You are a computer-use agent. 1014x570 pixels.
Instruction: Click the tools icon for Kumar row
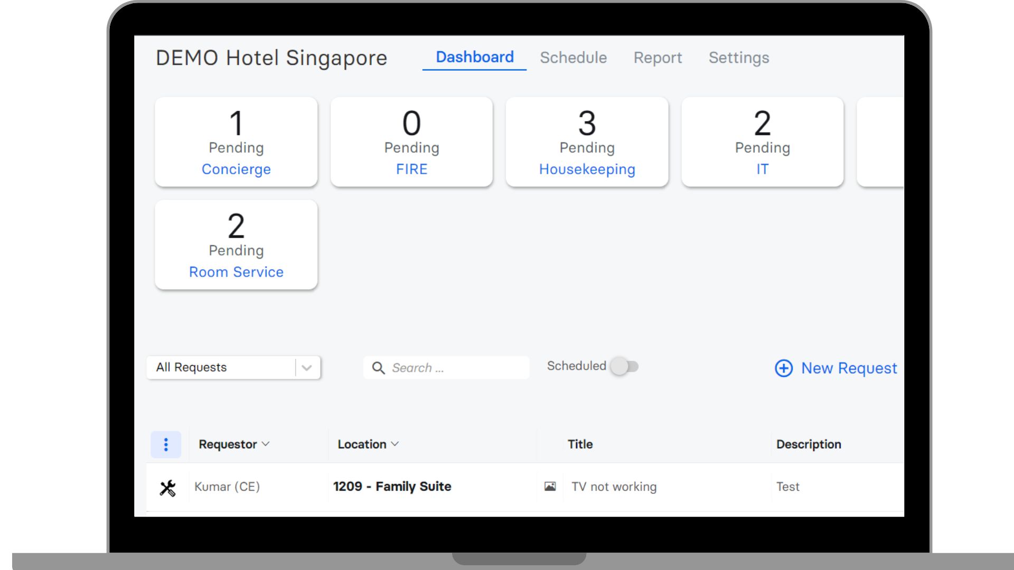point(167,488)
